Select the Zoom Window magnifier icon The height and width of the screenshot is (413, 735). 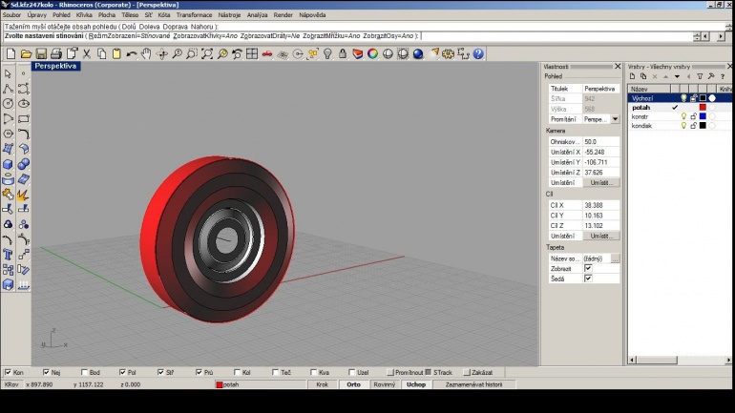click(x=192, y=53)
